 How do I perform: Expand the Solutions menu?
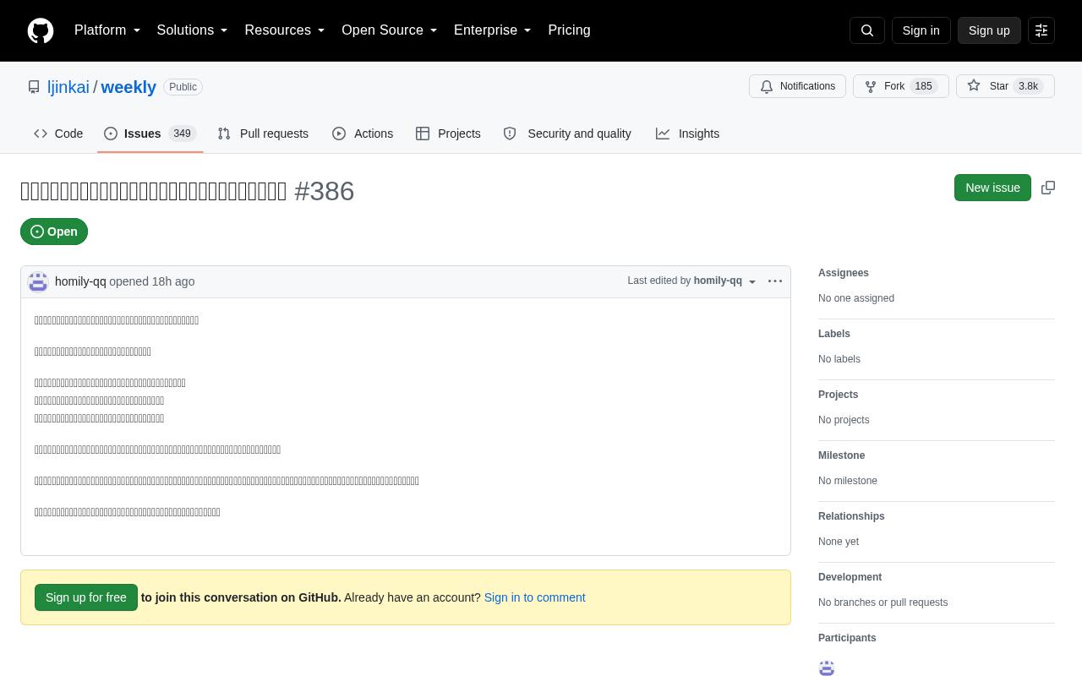[193, 30]
